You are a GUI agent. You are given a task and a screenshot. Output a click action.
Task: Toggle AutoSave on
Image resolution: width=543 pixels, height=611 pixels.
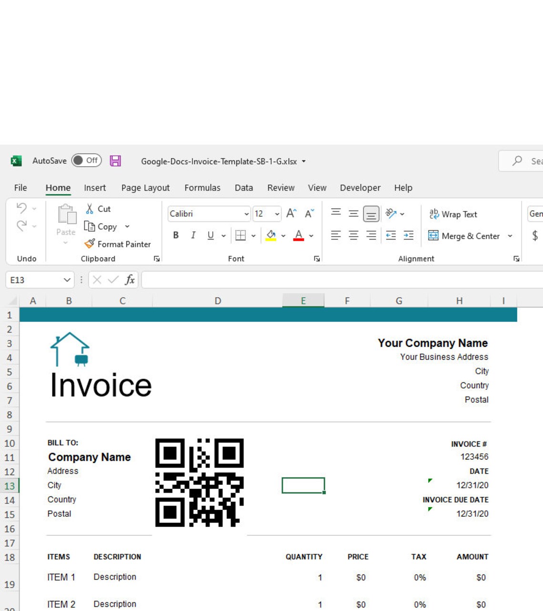(86, 161)
